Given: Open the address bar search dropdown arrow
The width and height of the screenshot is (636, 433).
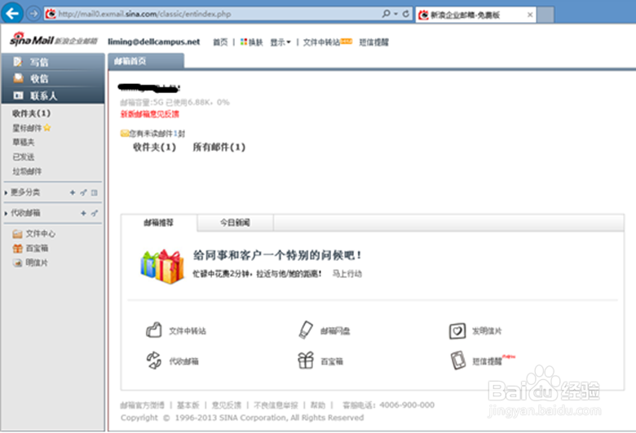Looking at the screenshot, I should 396,14.
